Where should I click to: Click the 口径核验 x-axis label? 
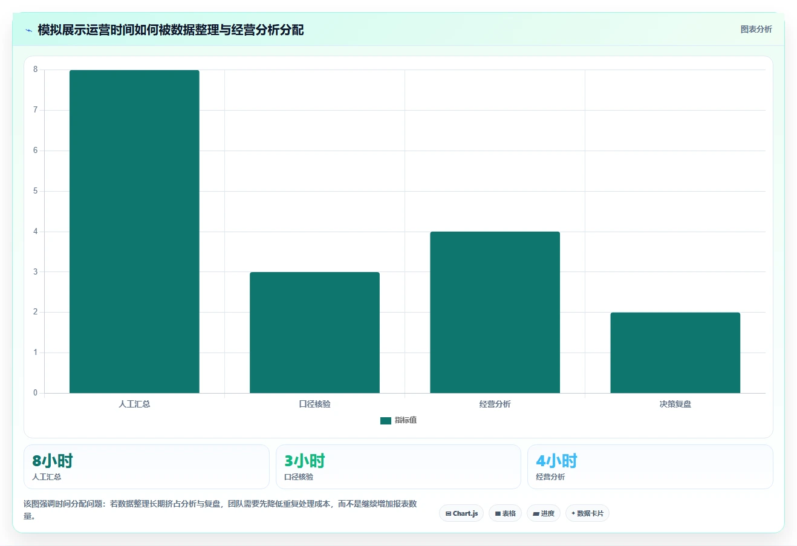click(314, 404)
